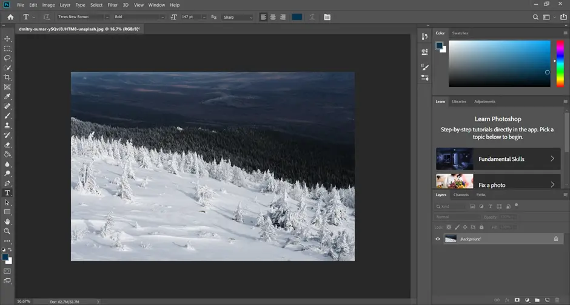Open the Normal blend mode dropdown
Viewport: 570px width, 305px height.
point(457,217)
